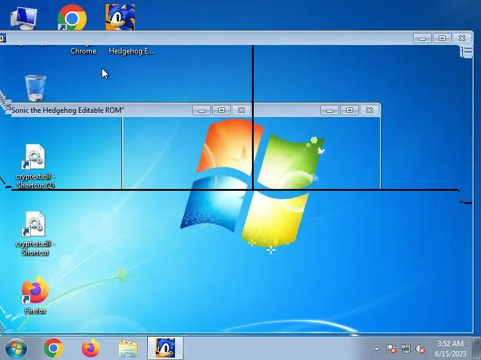Viewport: 481px width, 360px height.
Task: Maximize the untitled window right of Editable ROM
Action: pos(349,110)
